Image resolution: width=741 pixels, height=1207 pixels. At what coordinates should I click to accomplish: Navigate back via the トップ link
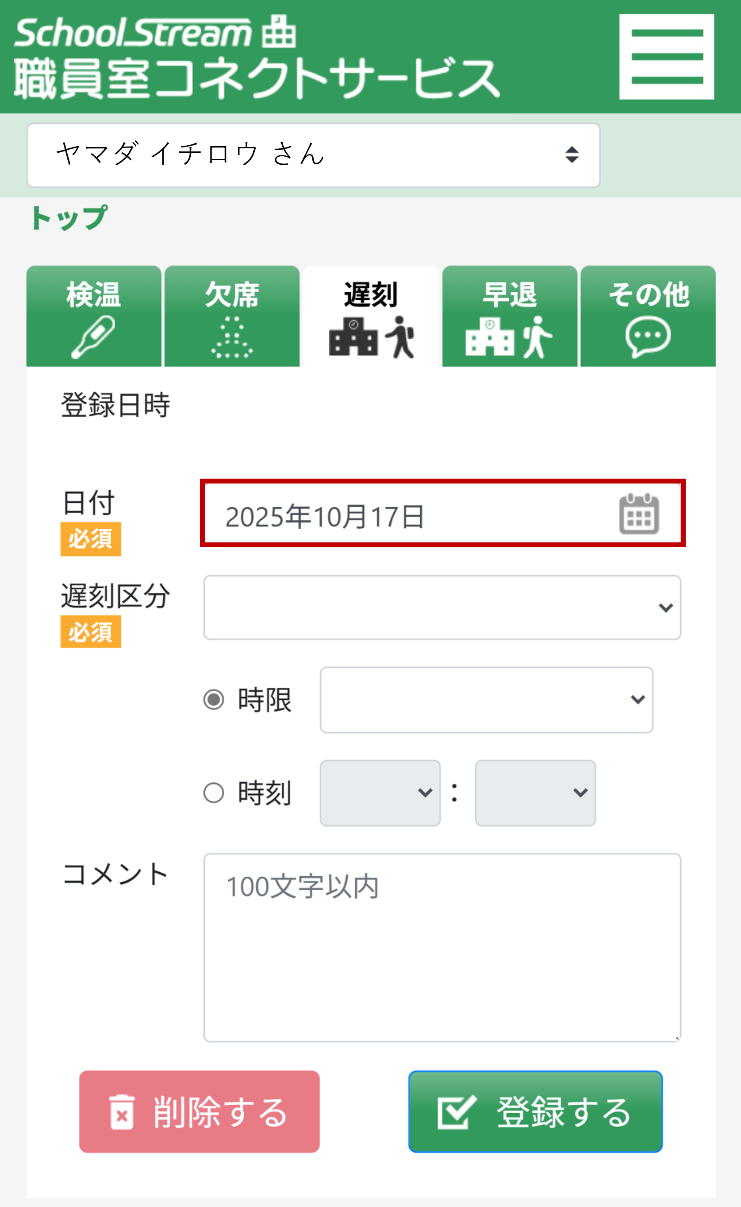click(68, 217)
